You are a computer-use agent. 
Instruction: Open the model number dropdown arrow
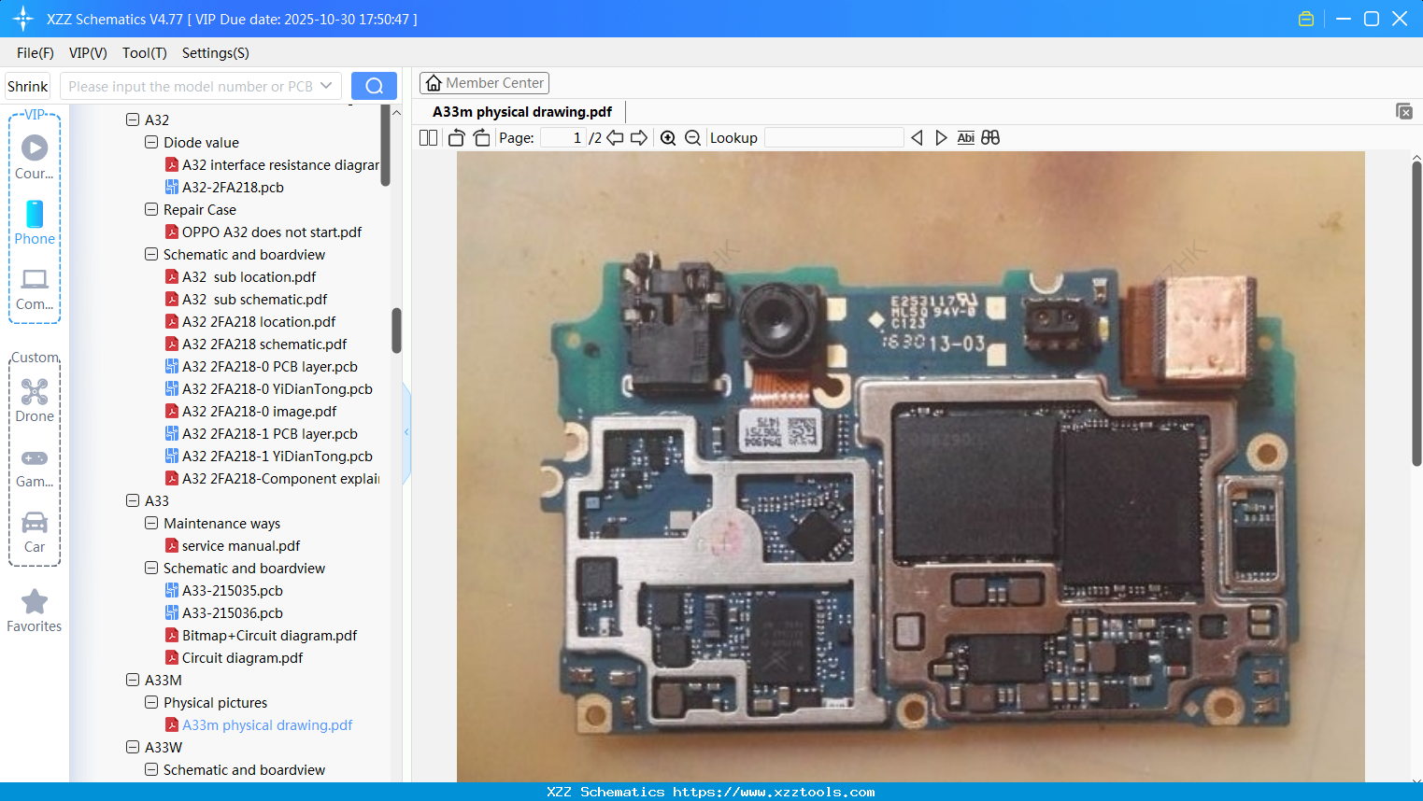pos(326,86)
